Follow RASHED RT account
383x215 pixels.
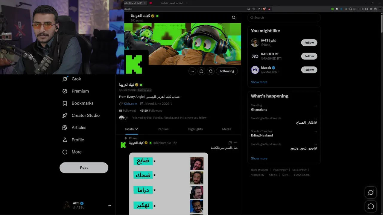[309, 56]
